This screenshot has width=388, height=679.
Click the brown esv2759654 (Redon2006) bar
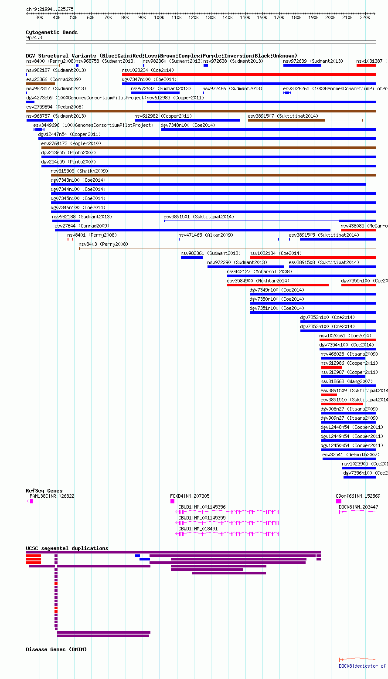pos(201,111)
